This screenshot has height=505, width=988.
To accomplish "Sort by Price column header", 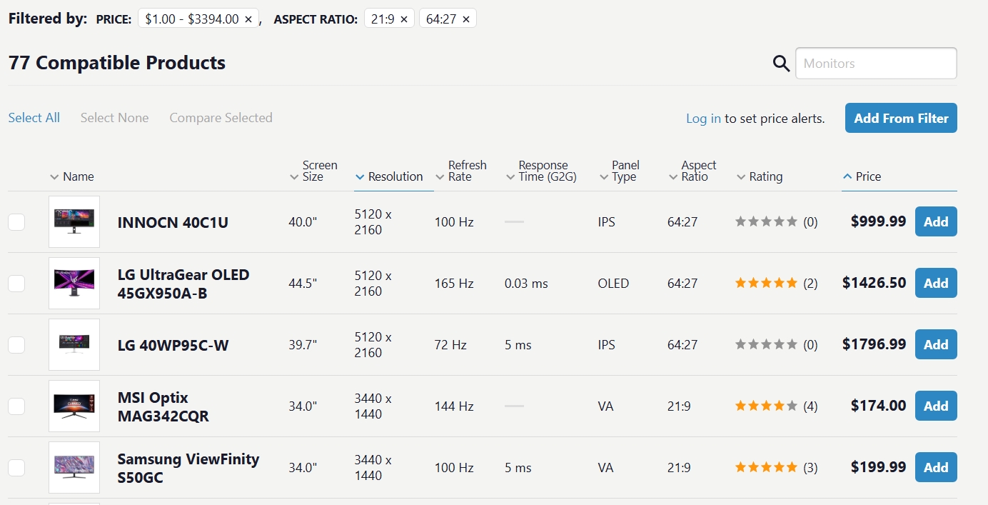I will [862, 176].
